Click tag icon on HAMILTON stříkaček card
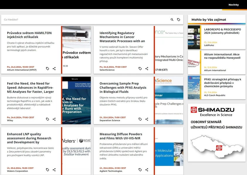 click(48, 69)
